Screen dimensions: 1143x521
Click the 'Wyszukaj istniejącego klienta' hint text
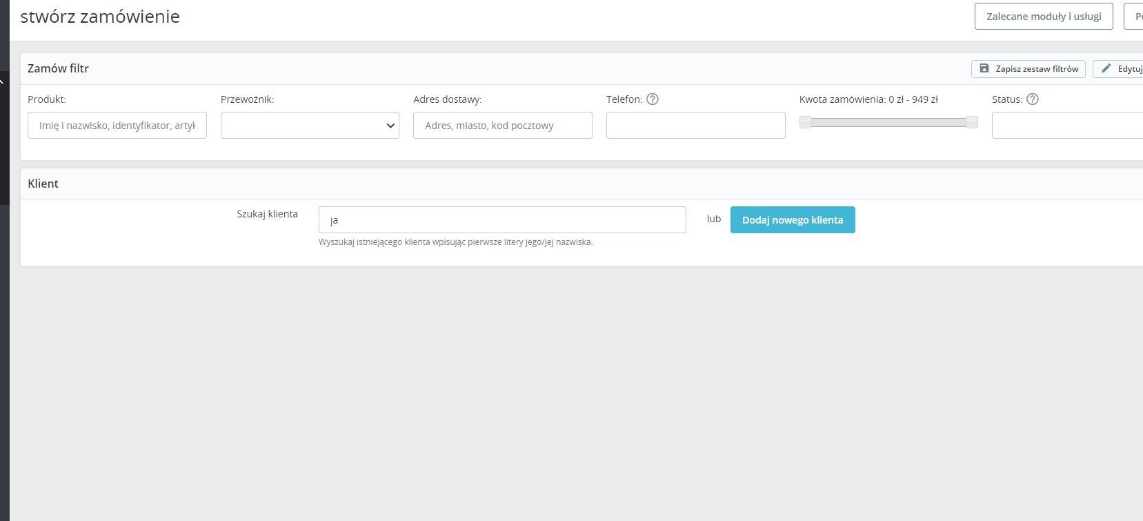coord(455,242)
